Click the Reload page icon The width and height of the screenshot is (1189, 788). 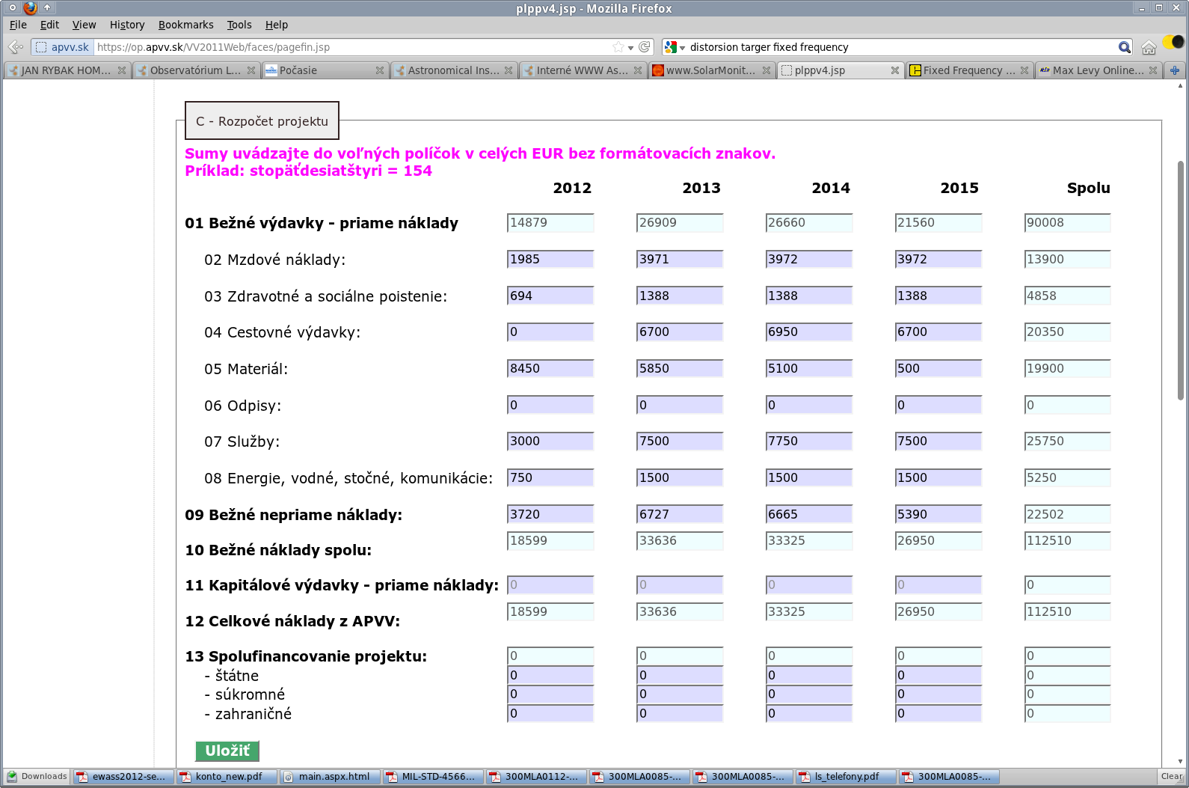coord(645,47)
